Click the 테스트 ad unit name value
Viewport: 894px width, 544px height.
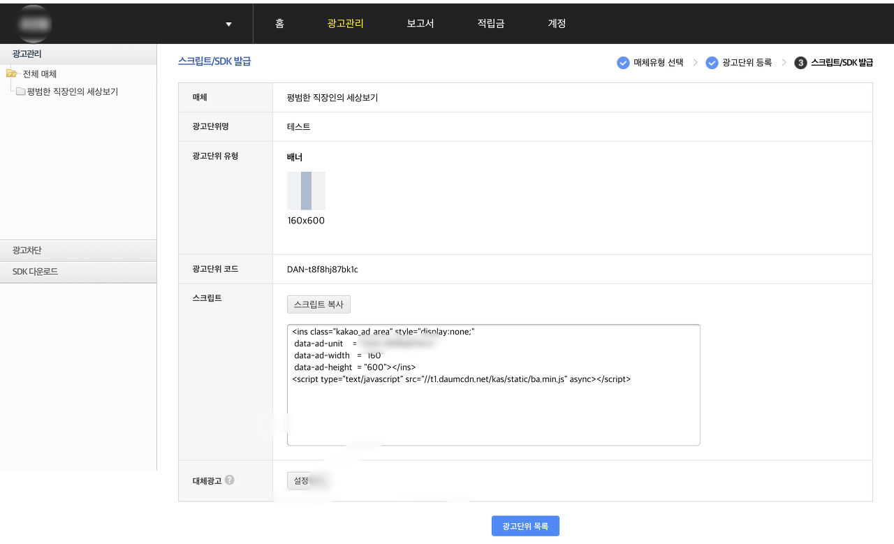coord(299,127)
